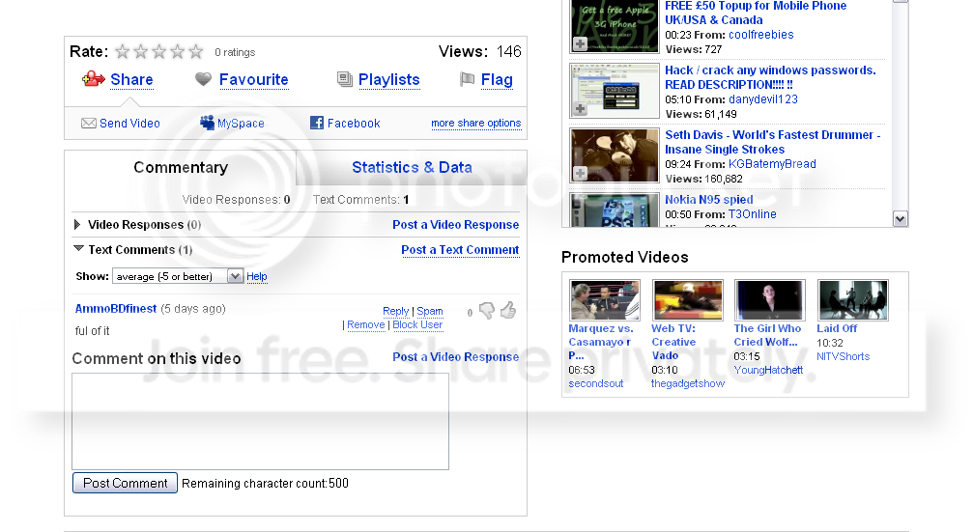Click Post a Video Response above comment box
Screen dimensions: 973x532
[x=455, y=356]
